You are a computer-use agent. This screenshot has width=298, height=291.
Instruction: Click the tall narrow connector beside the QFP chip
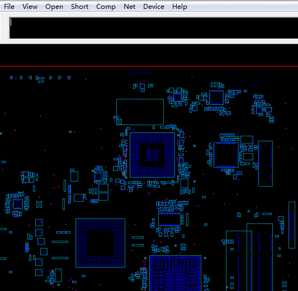coord(266,164)
